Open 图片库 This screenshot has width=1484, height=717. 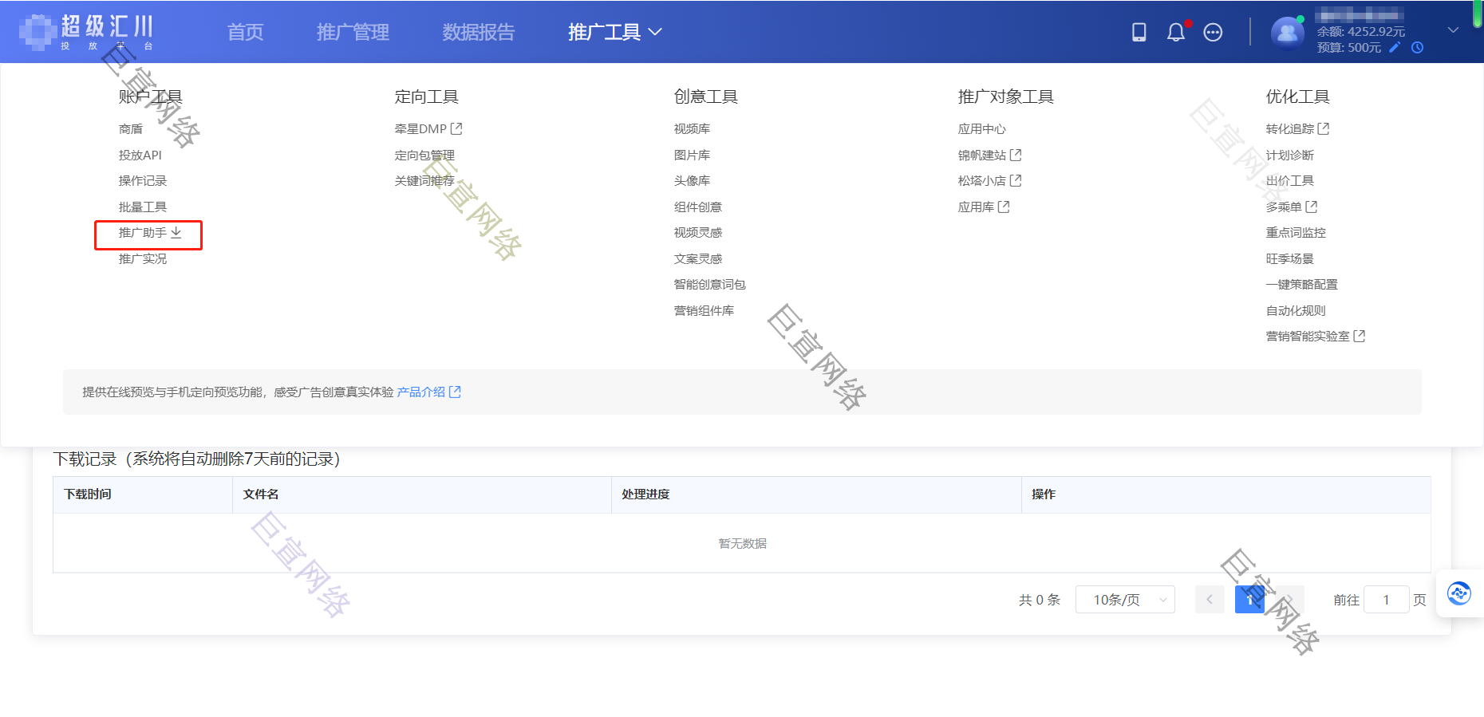coord(692,155)
